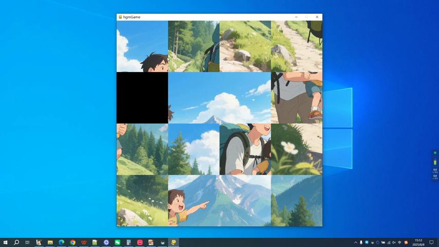Select the white flower puzzle tile
439x247 pixels.
tap(297, 149)
